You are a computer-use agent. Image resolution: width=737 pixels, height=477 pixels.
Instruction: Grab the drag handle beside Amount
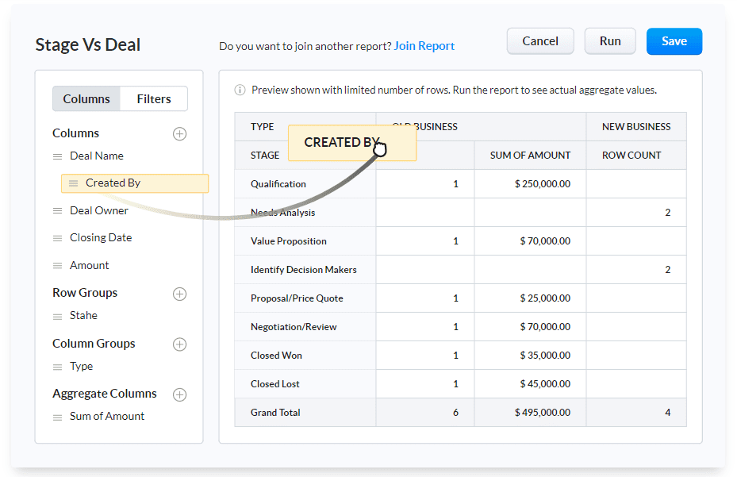pos(57,266)
